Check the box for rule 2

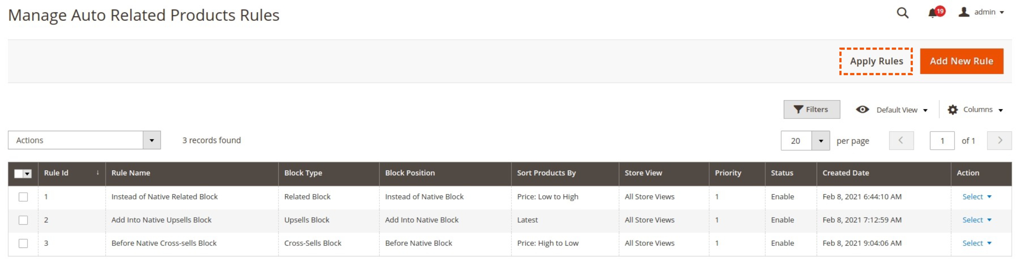coord(23,220)
